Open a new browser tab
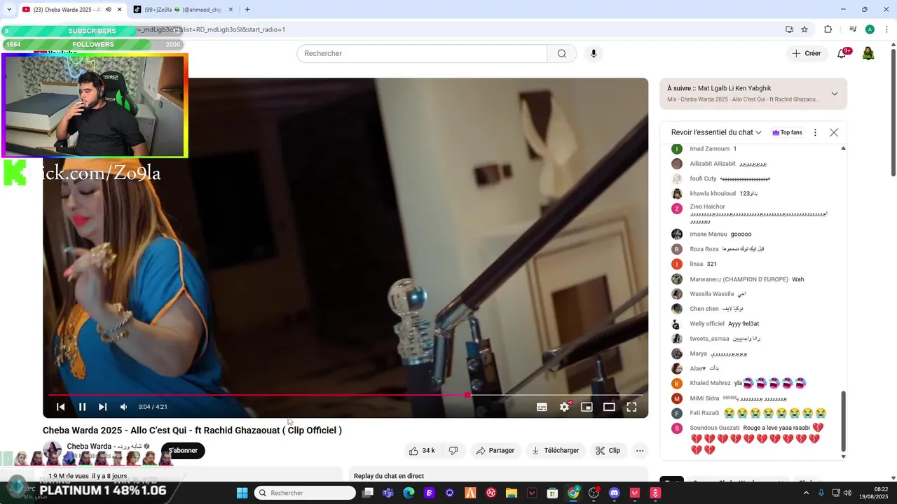Image resolution: width=897 pixels, height=504 pixels. pos(247,10)
